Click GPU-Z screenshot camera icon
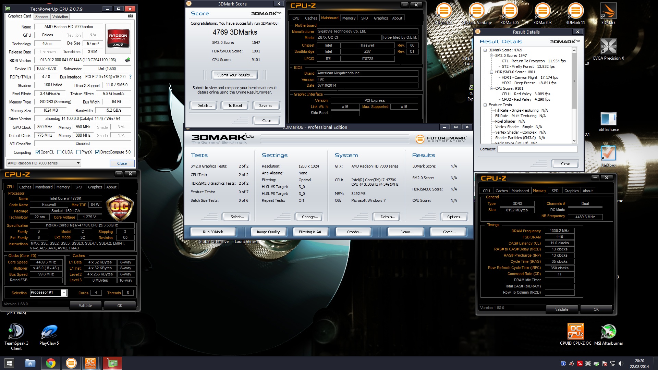This screenshot has height=370, width=658. [131, 16]
